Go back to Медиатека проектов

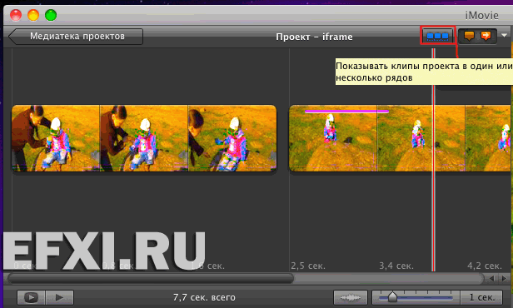[76, 37]
